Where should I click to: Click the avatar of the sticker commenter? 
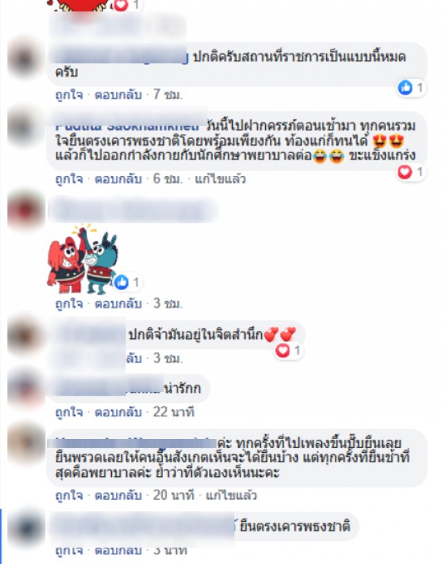click(25, 211)
